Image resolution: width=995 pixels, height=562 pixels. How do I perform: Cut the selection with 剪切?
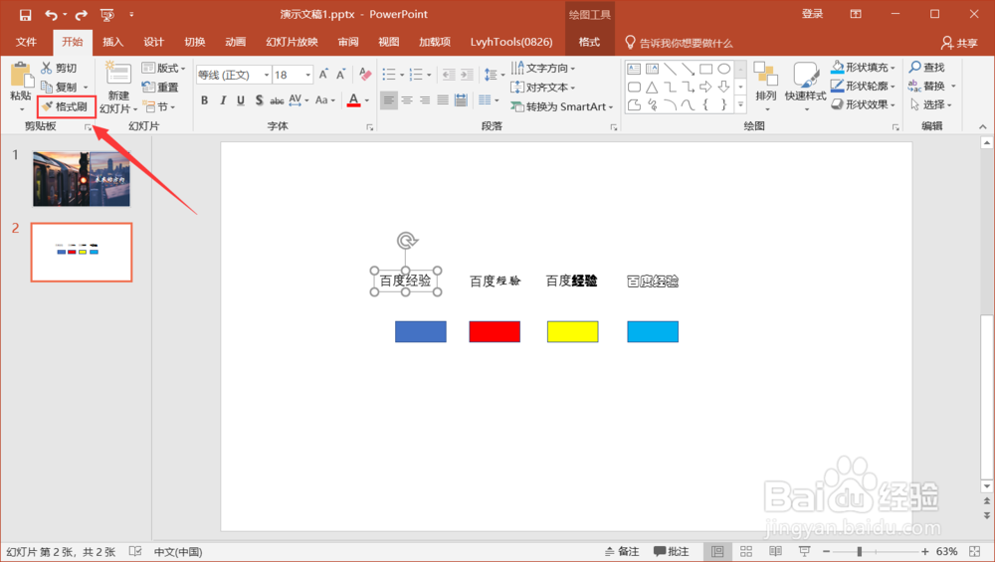(x=59, y=68)
